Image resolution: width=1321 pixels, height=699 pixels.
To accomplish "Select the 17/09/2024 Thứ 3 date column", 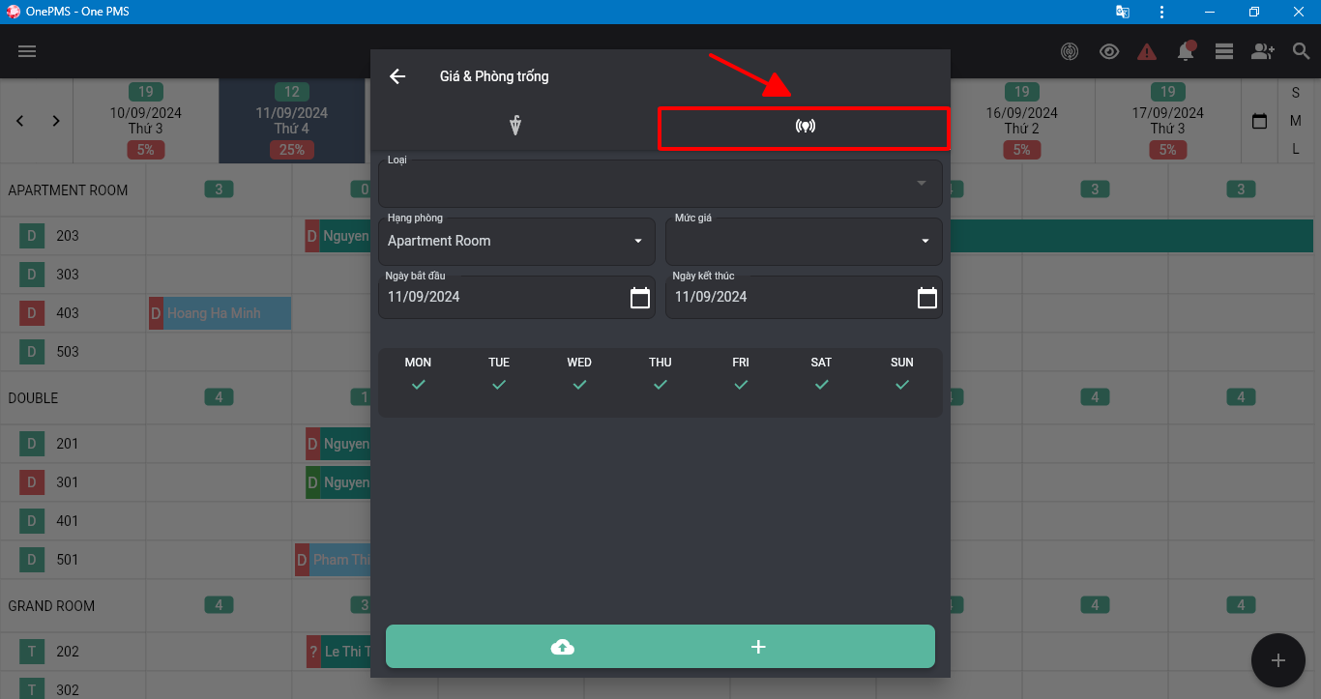I will (1168, 121).
